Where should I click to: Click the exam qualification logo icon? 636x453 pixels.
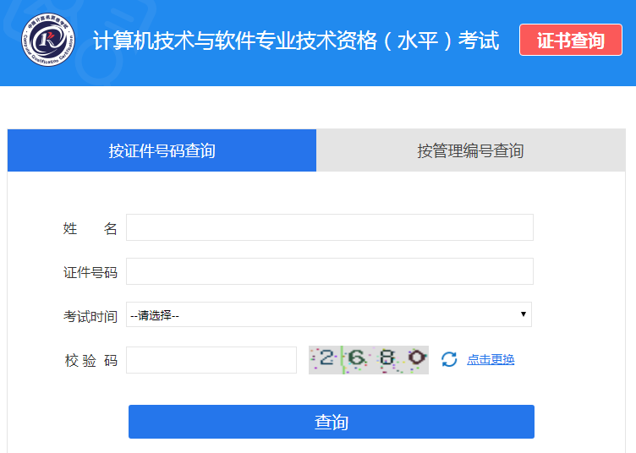[x=47, y=41]
